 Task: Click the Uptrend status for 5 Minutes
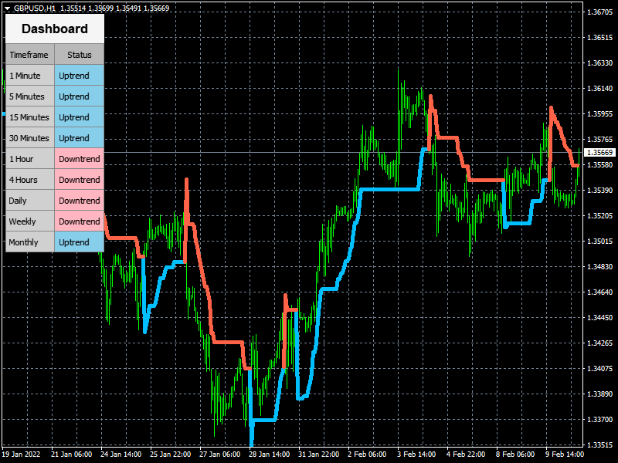coord(80,96)
